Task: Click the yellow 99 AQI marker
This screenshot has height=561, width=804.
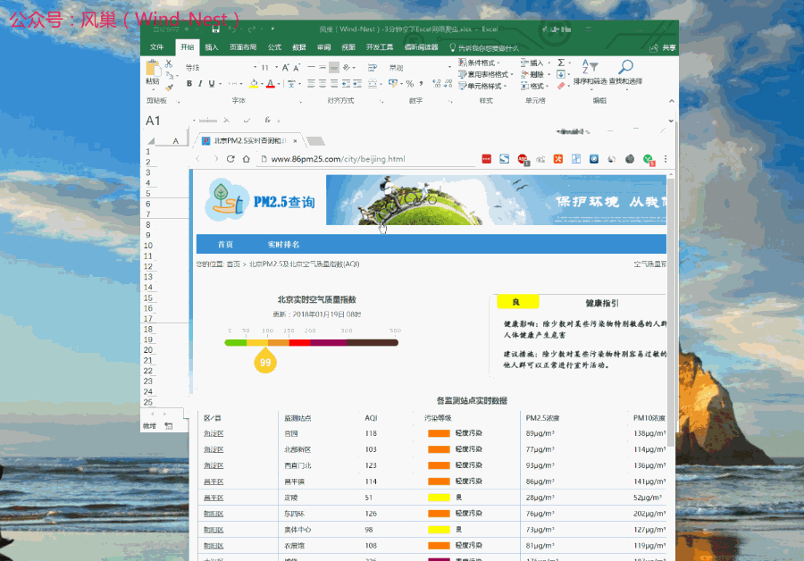Action: 265,361
